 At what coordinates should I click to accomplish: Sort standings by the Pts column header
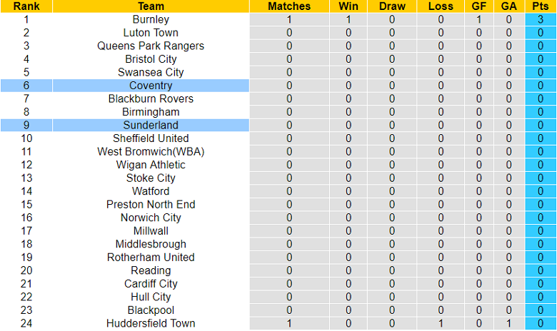pyautogui.click(x=541, y=6)
